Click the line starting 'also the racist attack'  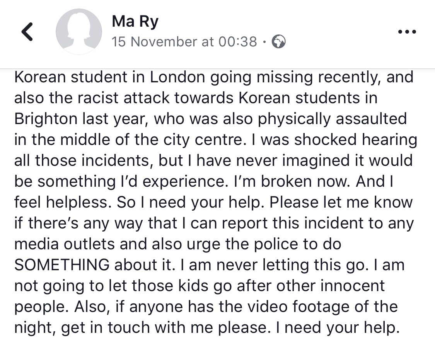196,98
